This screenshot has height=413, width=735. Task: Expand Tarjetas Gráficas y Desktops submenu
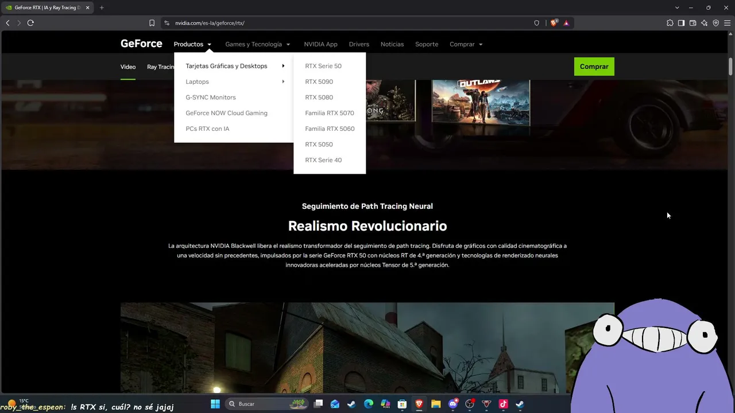click(234, 66)
